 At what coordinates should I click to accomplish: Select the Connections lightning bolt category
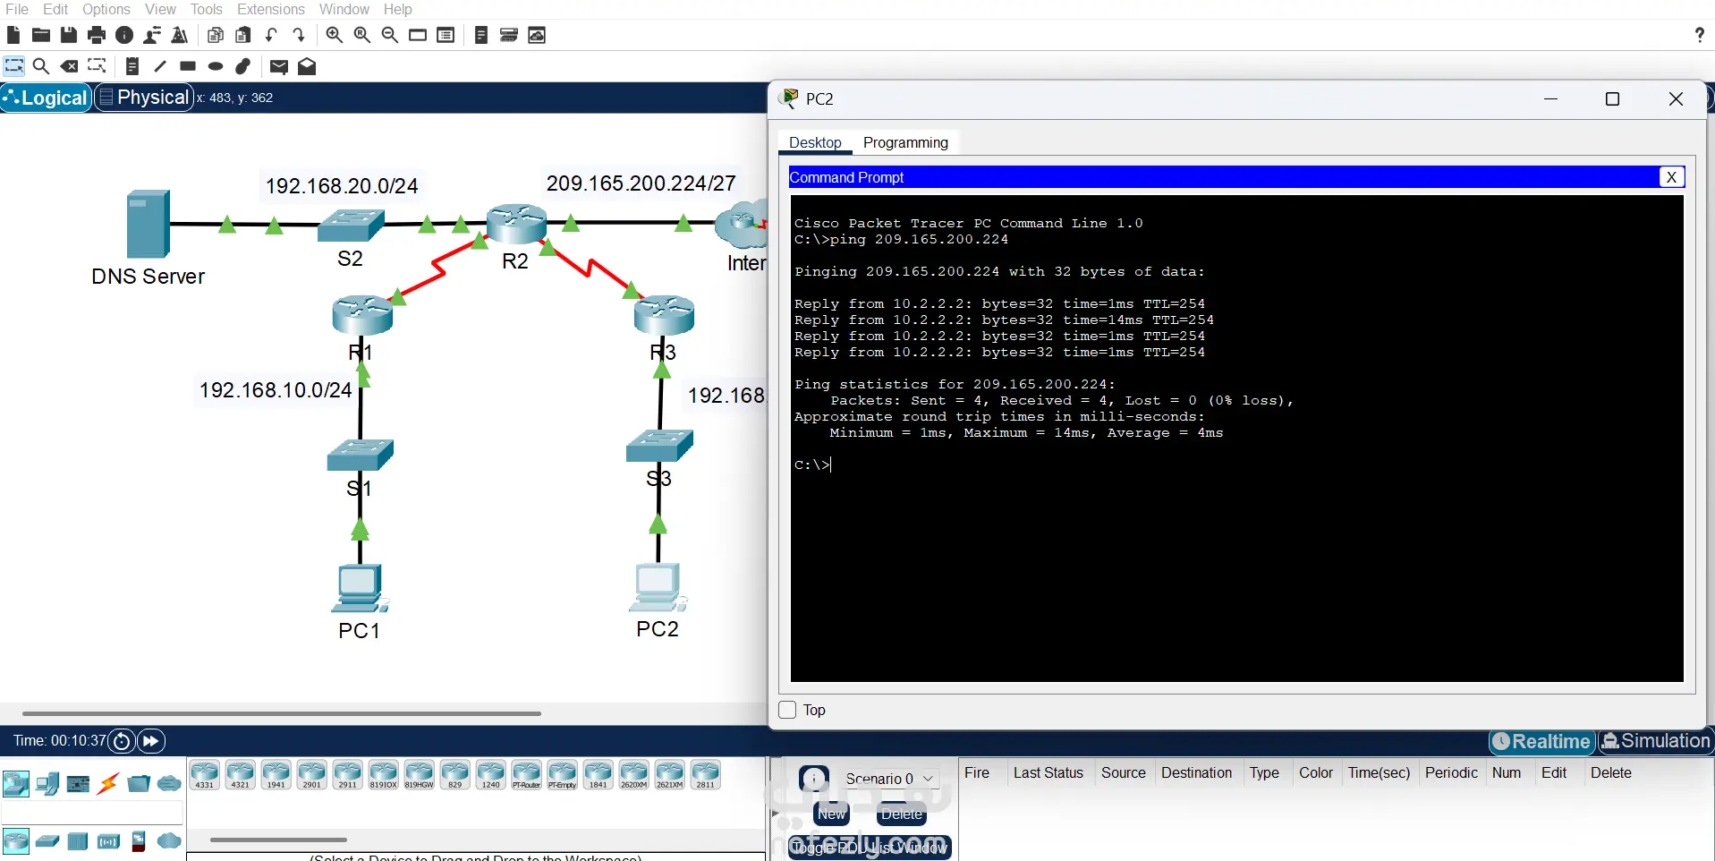click(108, 784)
